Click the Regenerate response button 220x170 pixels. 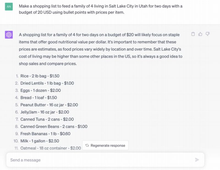click(105, 146)
